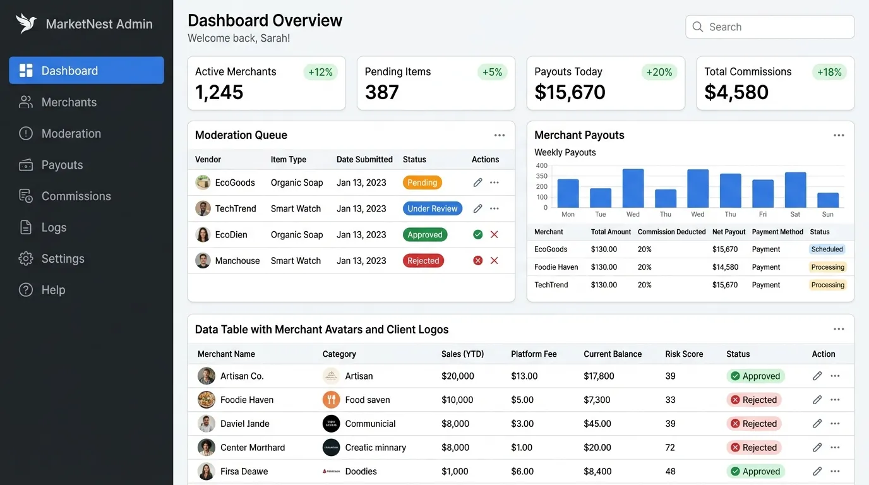The height and width of the screenshot is (485, 869).
Task: Edit the Daviel Jande merchant row
Action: [817, 424]
